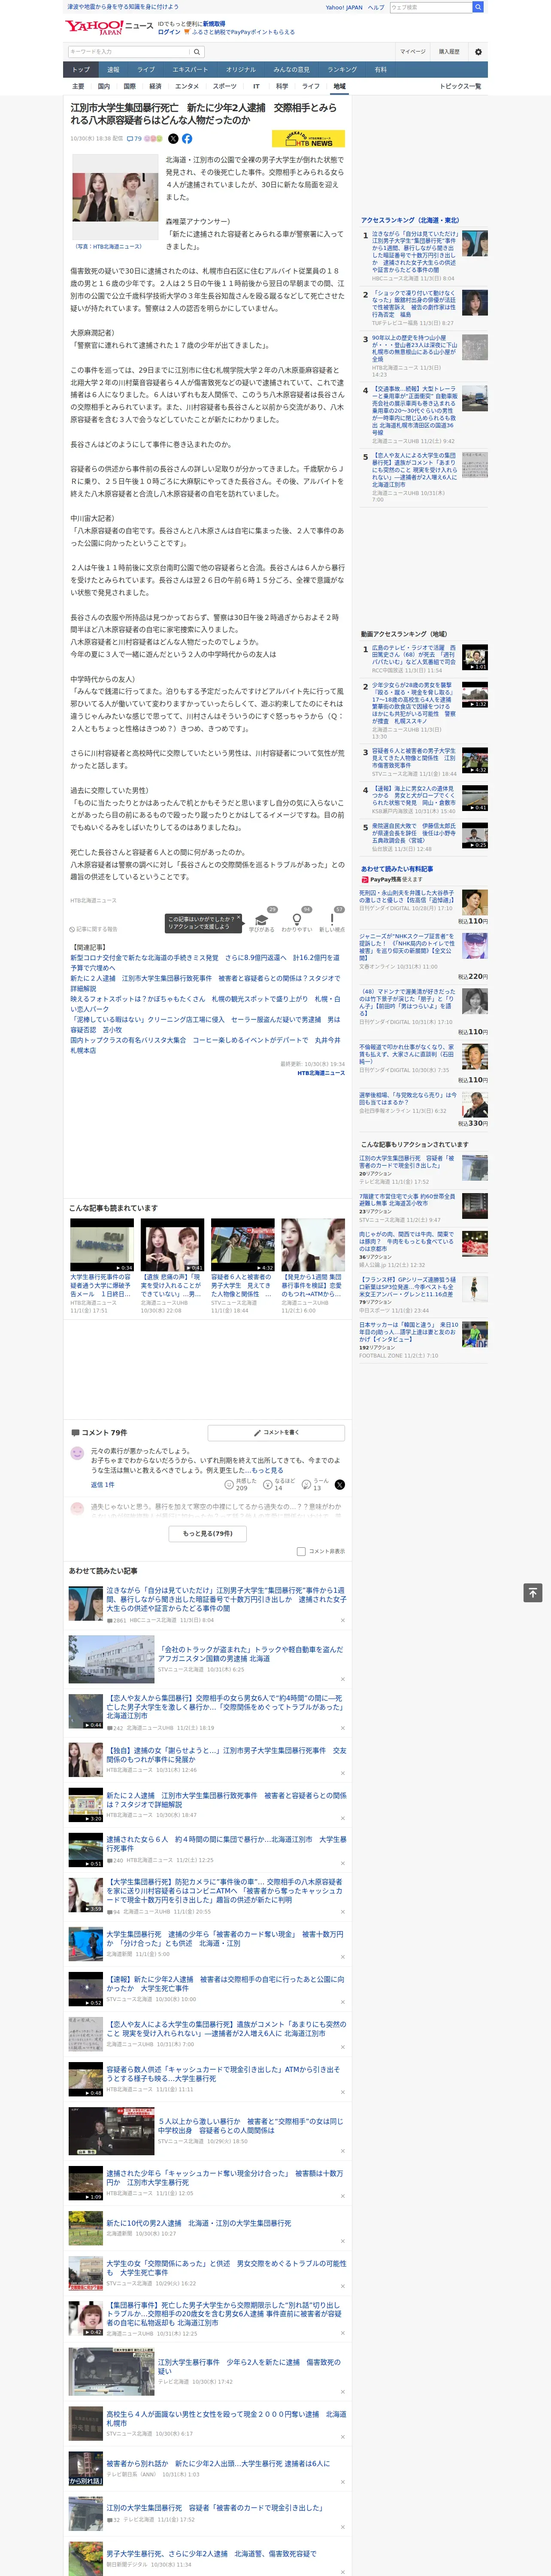Image resolution: width=551 pixels, height=2576 pixels.
Task: Click the keyword search magnifier icon
Action: pyautogui.click(x=197, y=51)
